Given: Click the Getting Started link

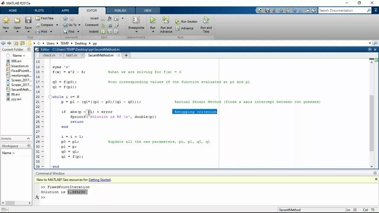Looking at the screenshot, I should (99, 180).
